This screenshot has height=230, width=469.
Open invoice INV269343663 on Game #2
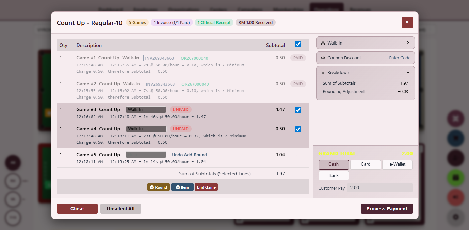pyautogui.click(x=160, y=84)
